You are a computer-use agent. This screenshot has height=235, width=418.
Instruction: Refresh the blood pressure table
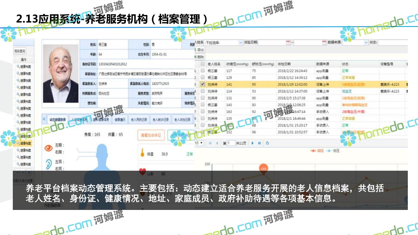pyautogui.click(x=267, y=143)
